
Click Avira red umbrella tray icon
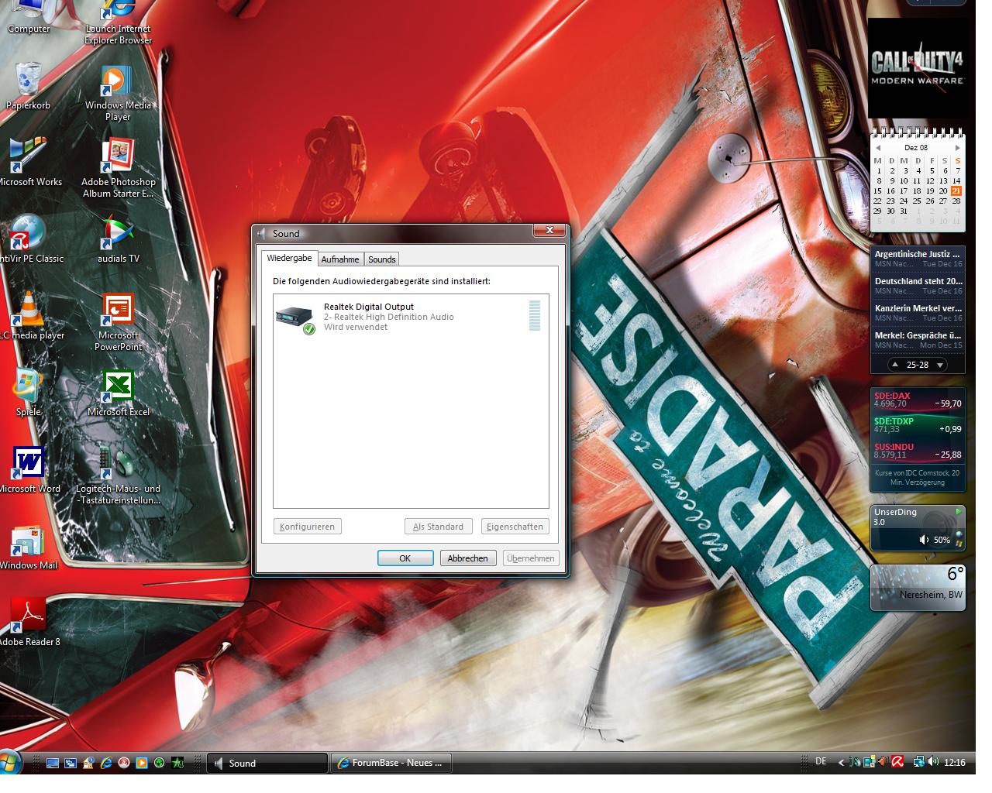(897, 762)
